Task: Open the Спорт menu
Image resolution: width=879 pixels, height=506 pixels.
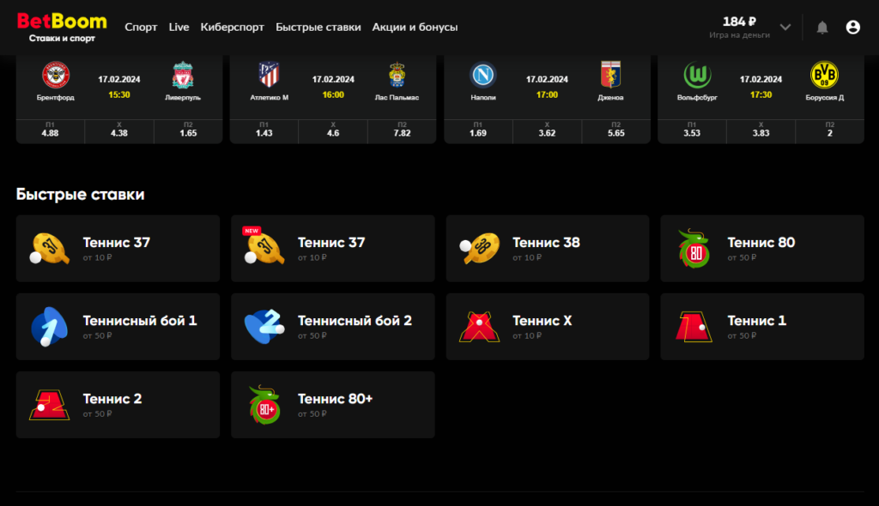Action: pos(141,27)
